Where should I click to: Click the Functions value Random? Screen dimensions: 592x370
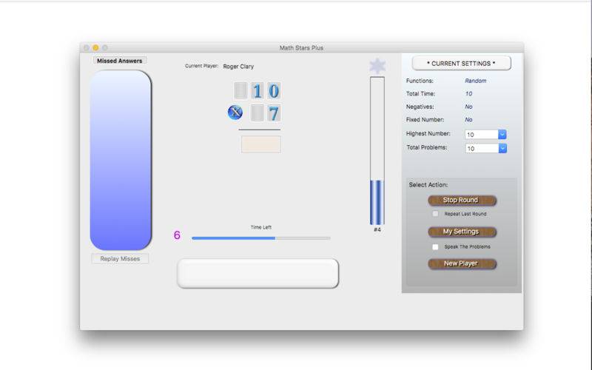(x=475, y=81)
